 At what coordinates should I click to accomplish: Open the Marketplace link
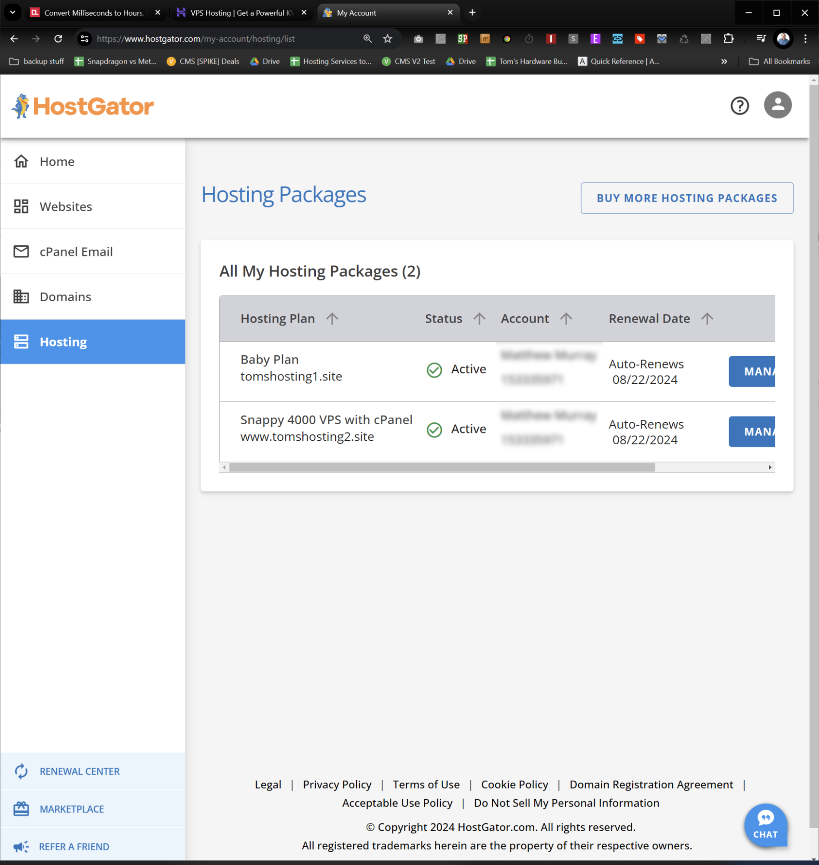tap(93, 809)
